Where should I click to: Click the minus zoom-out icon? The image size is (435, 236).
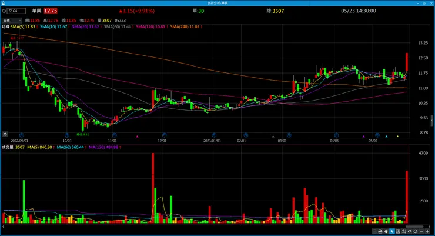tap(421, 231)
